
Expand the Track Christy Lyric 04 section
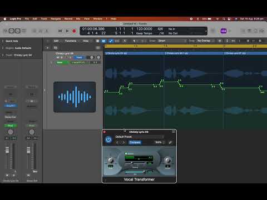(x=3, y=55)
